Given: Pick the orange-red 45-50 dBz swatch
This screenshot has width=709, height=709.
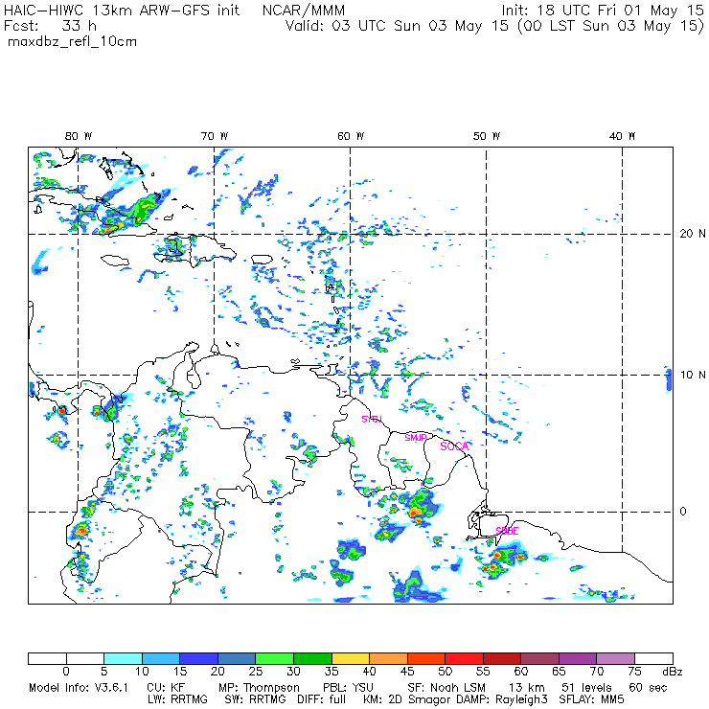Looking at the screenshot, I should click(426, 658).
